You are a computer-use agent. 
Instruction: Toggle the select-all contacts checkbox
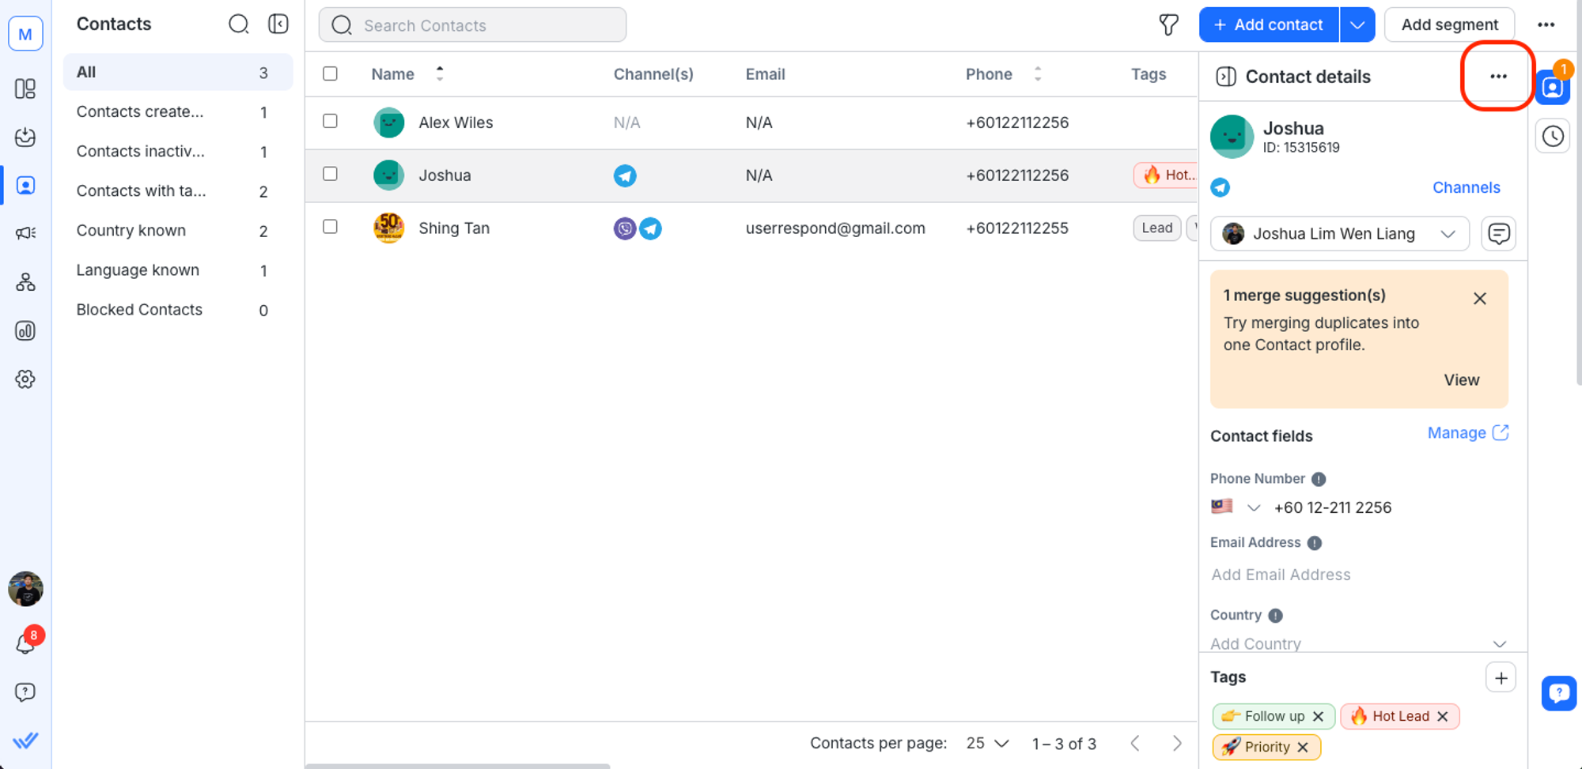331,74
